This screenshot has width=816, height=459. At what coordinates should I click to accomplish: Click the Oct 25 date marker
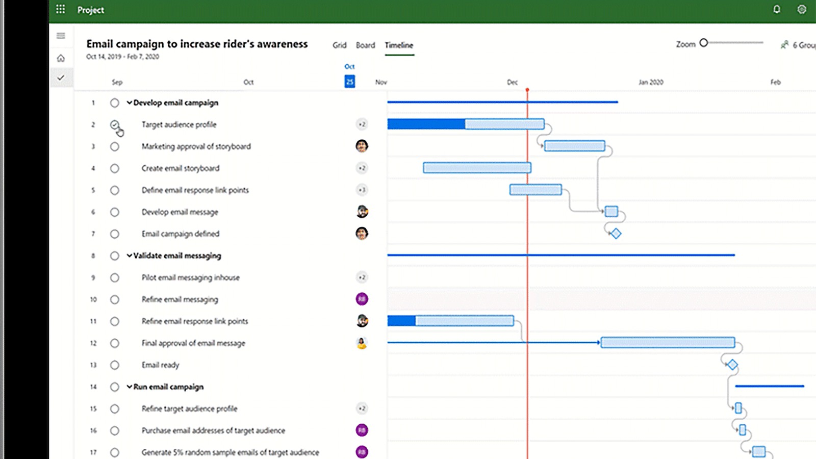pyautogui.click(x=349, y=81)
